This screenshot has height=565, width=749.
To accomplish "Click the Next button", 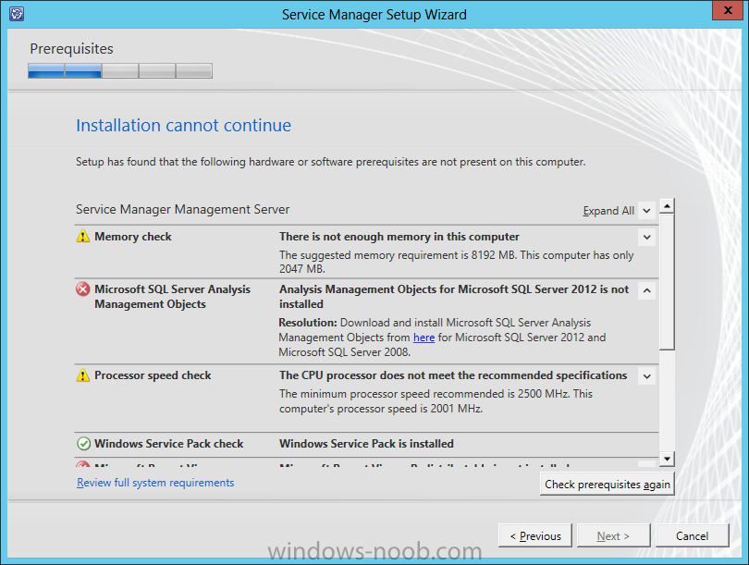I will point(613,535).
